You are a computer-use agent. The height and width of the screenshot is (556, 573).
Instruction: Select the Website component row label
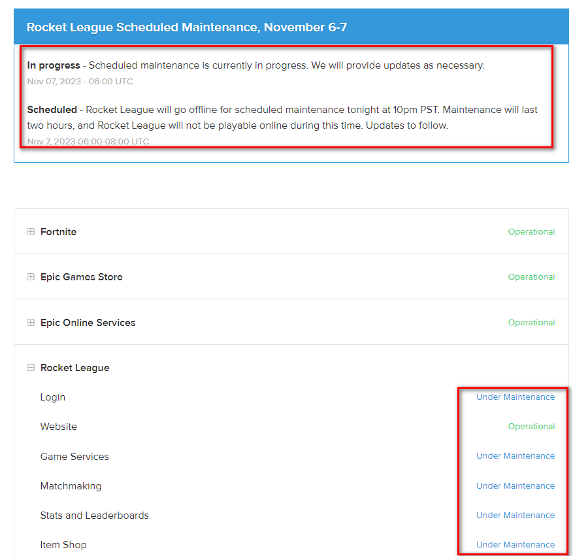[58, 427]
